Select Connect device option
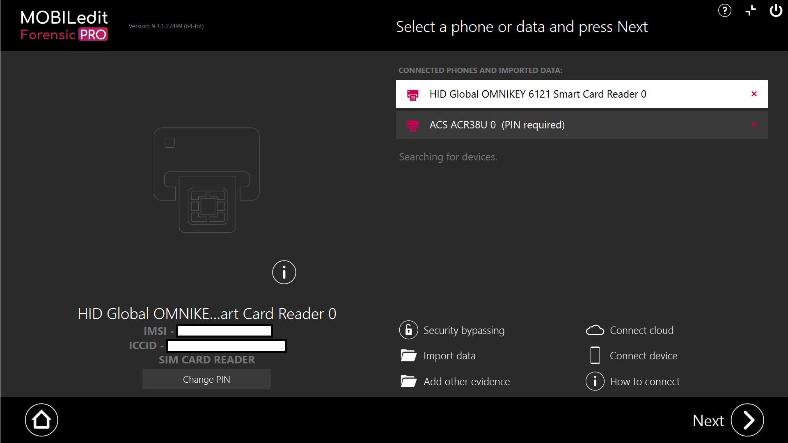The height and width of the screenshot is (443, 788). 644,356
